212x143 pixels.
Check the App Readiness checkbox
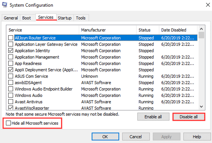(x=11, y=63)
